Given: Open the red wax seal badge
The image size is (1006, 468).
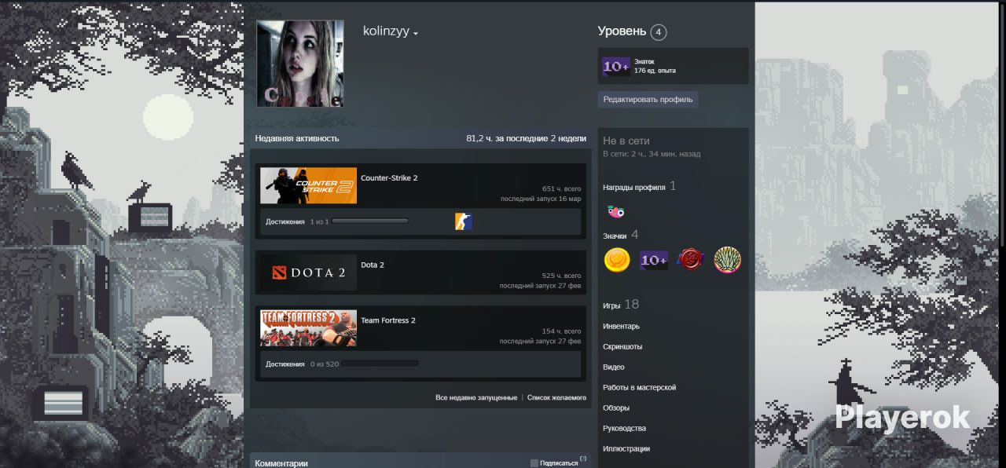Looking at the screenshot, I should [690, 260].
